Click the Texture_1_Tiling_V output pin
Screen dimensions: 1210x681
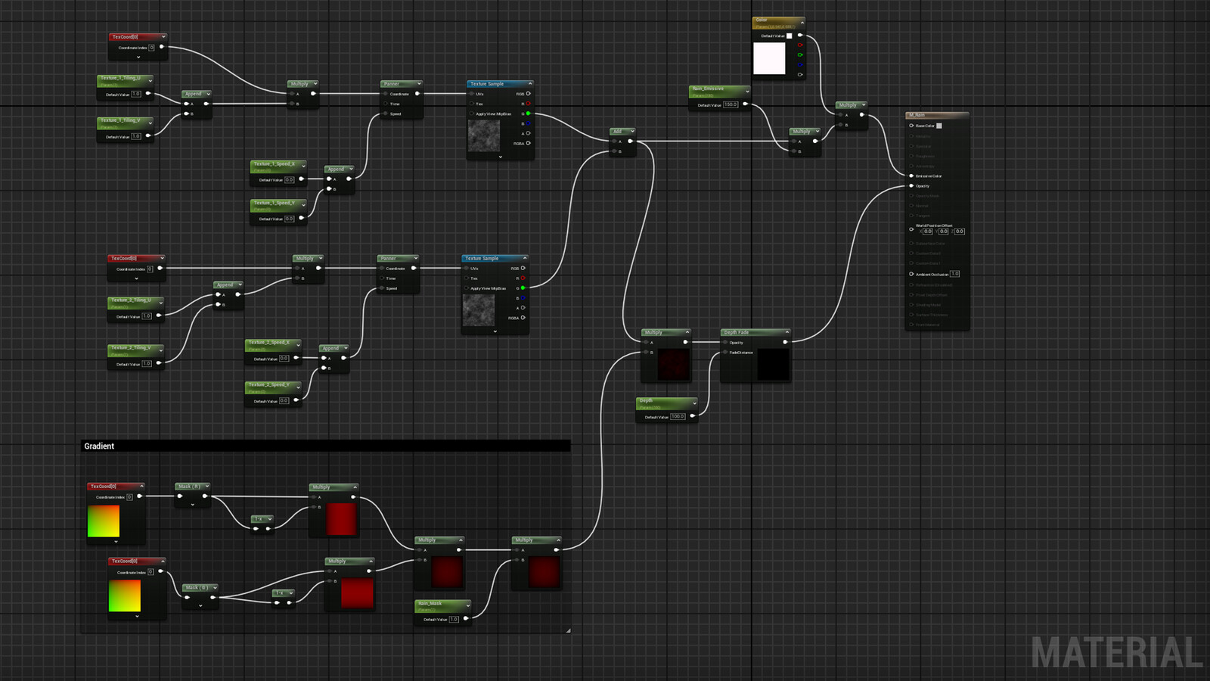tap(148, 136)
